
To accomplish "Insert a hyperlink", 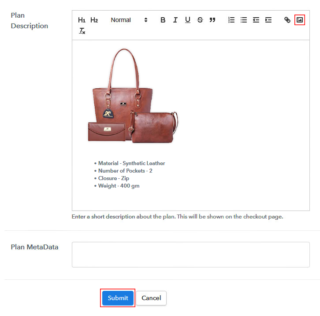I will tap(287, 20).
